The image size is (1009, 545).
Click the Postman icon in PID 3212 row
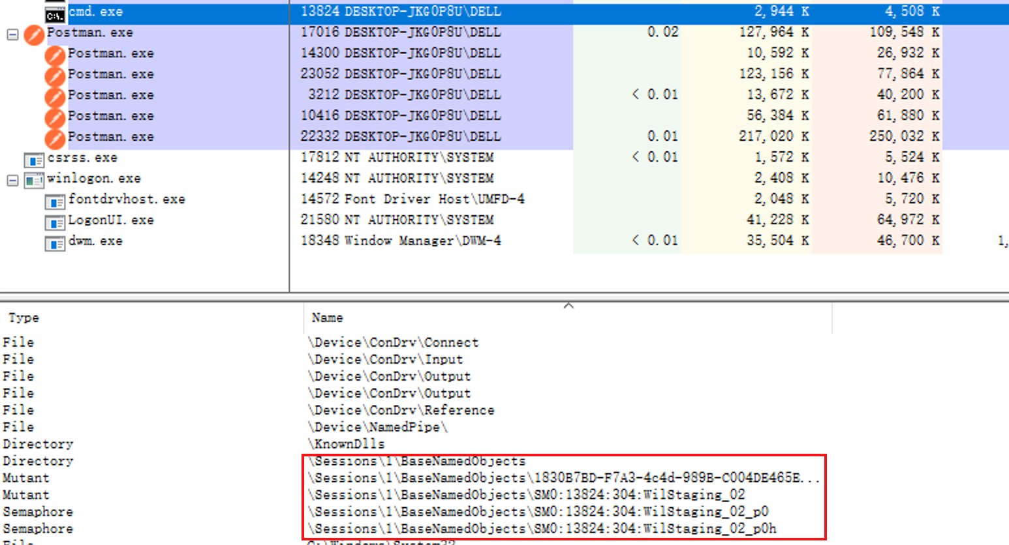click(55, 98)
